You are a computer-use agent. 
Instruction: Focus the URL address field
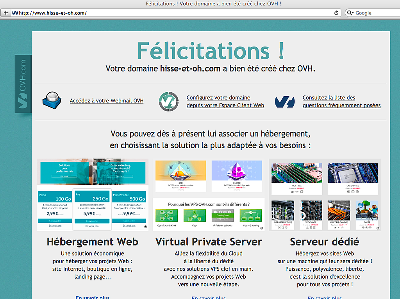(x=176, y=13)
